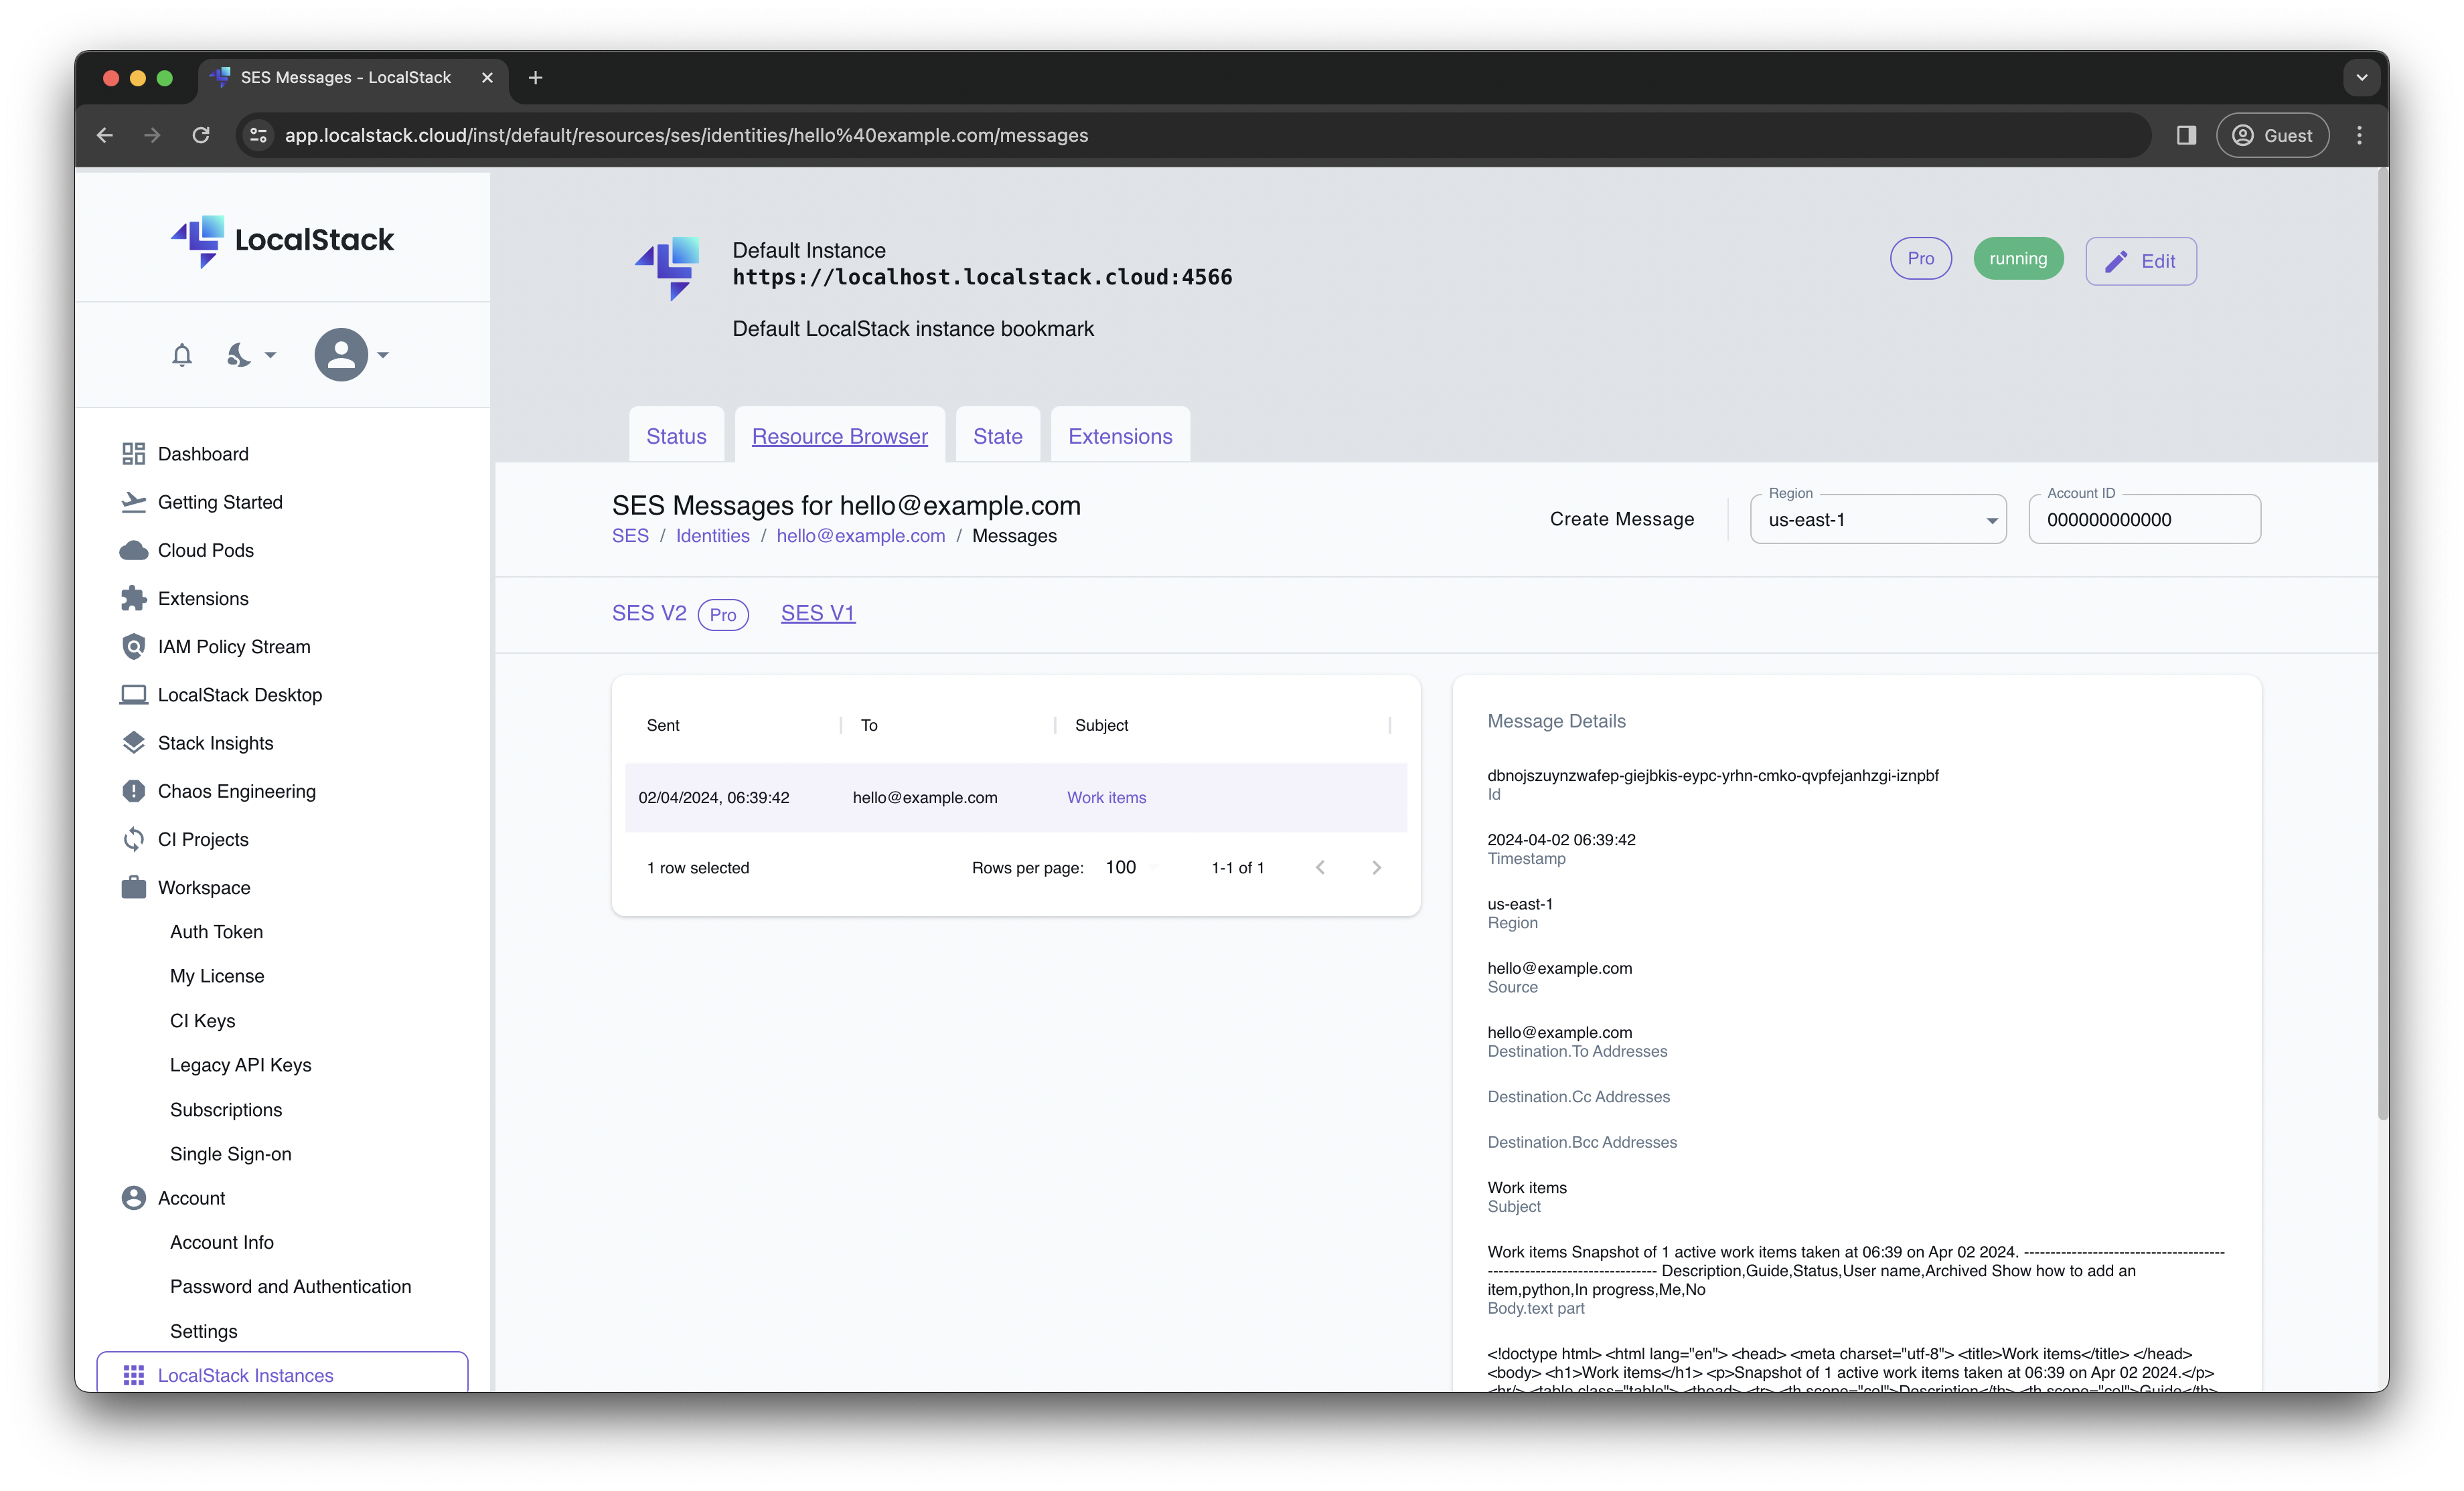Open the tab search dropdown
The width and height of the screenshot is (2464, 1491).
click(x=2361, y=77)
